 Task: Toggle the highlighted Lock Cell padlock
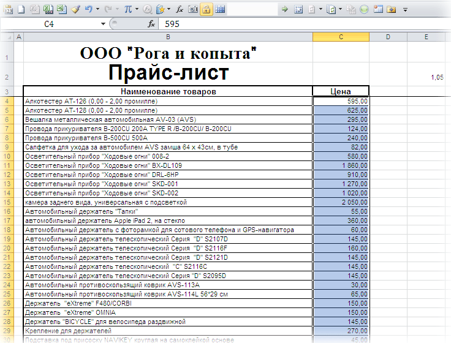click(x=207, y=9)
